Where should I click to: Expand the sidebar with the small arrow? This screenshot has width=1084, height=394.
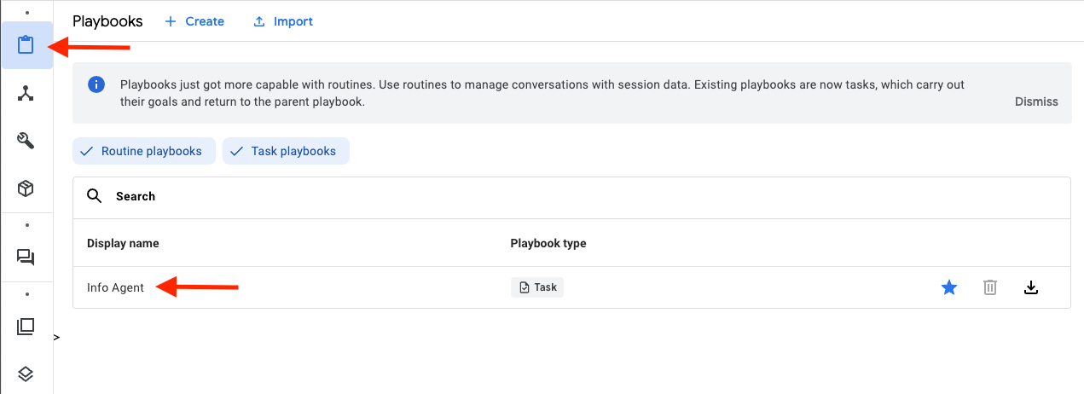(x=56, y=338)
